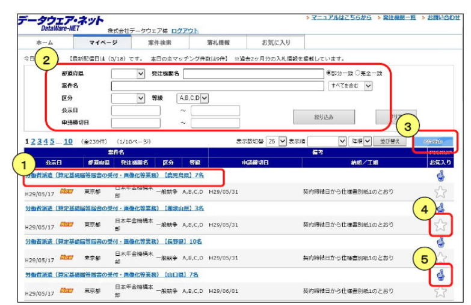Viewport: 471px width, 305px height.
Task: Open the お気に入り tab
Action: tap(276, 42)
